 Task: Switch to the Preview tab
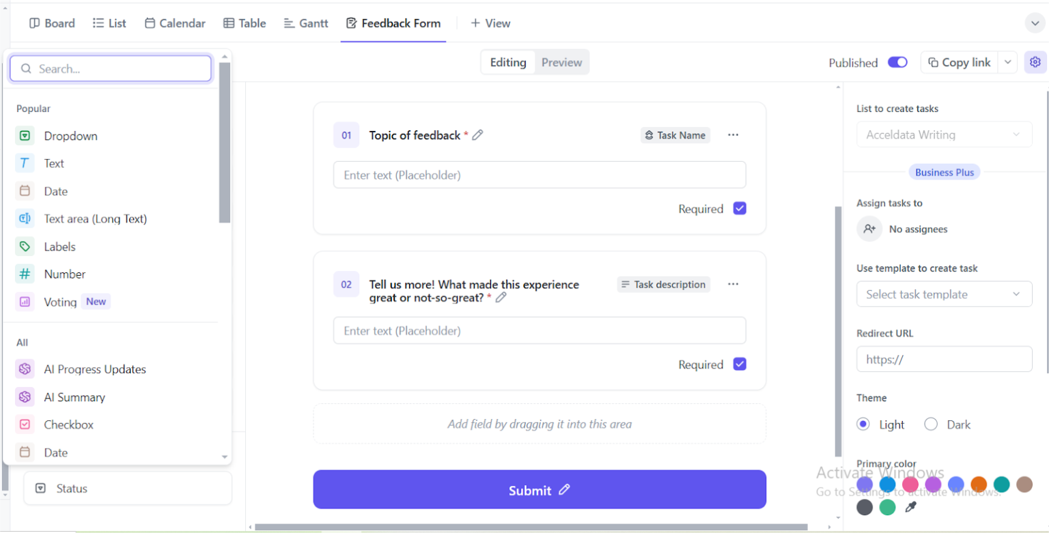[x=561, y=62]
